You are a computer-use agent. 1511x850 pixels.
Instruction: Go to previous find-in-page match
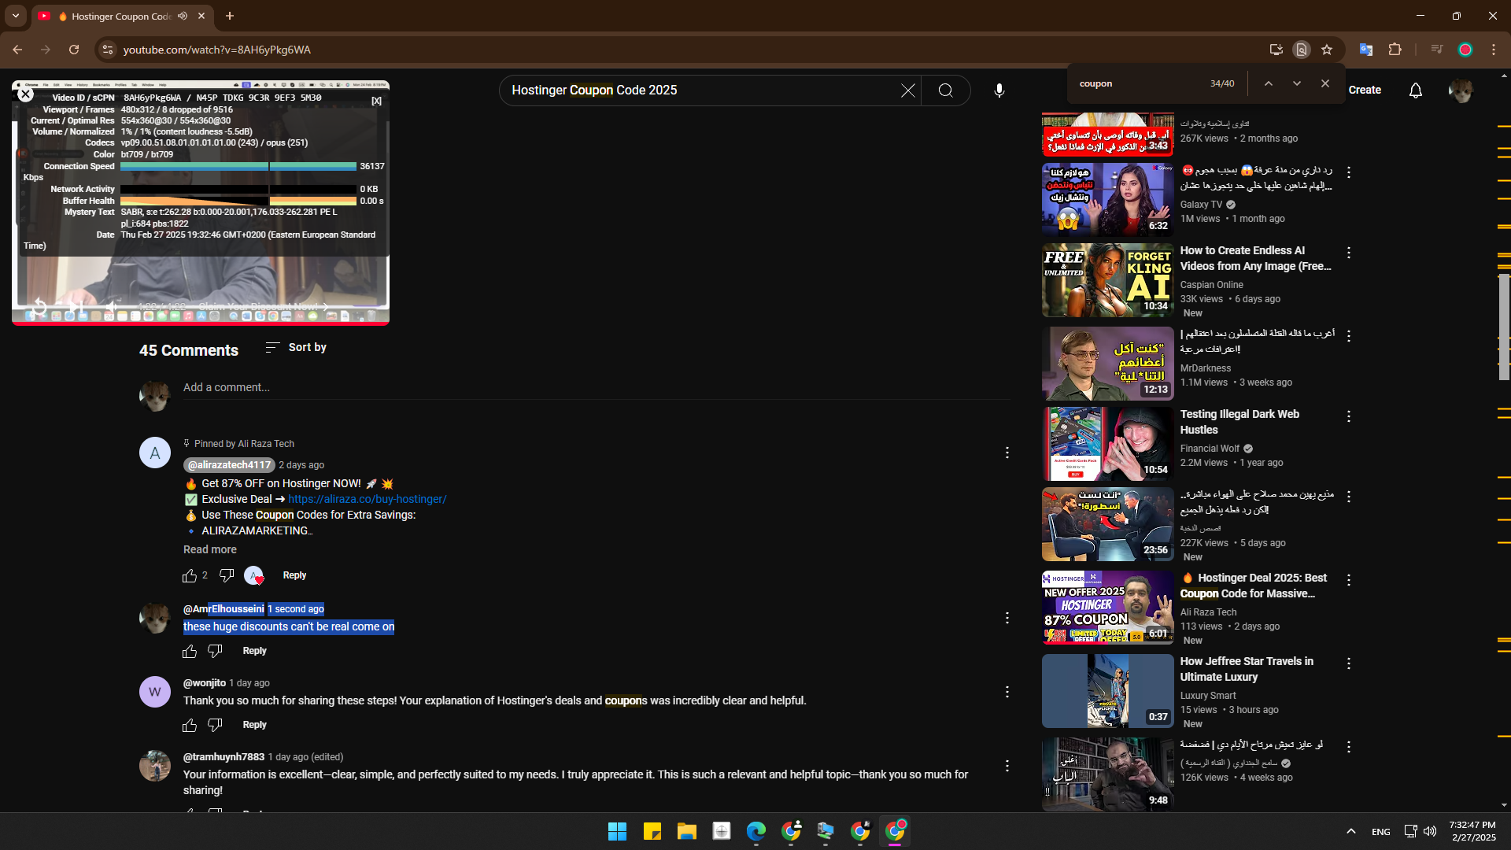(1269, 83)
